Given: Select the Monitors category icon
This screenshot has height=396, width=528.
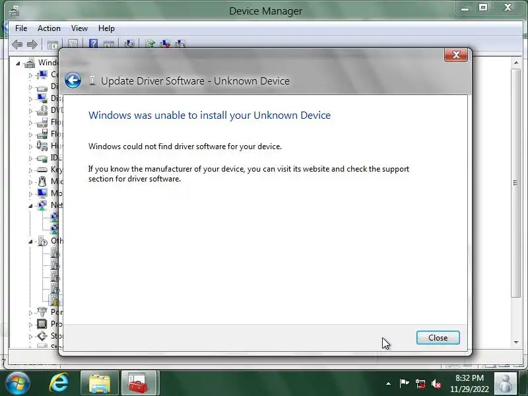Looking at the screenshot, I should (42, 193).
